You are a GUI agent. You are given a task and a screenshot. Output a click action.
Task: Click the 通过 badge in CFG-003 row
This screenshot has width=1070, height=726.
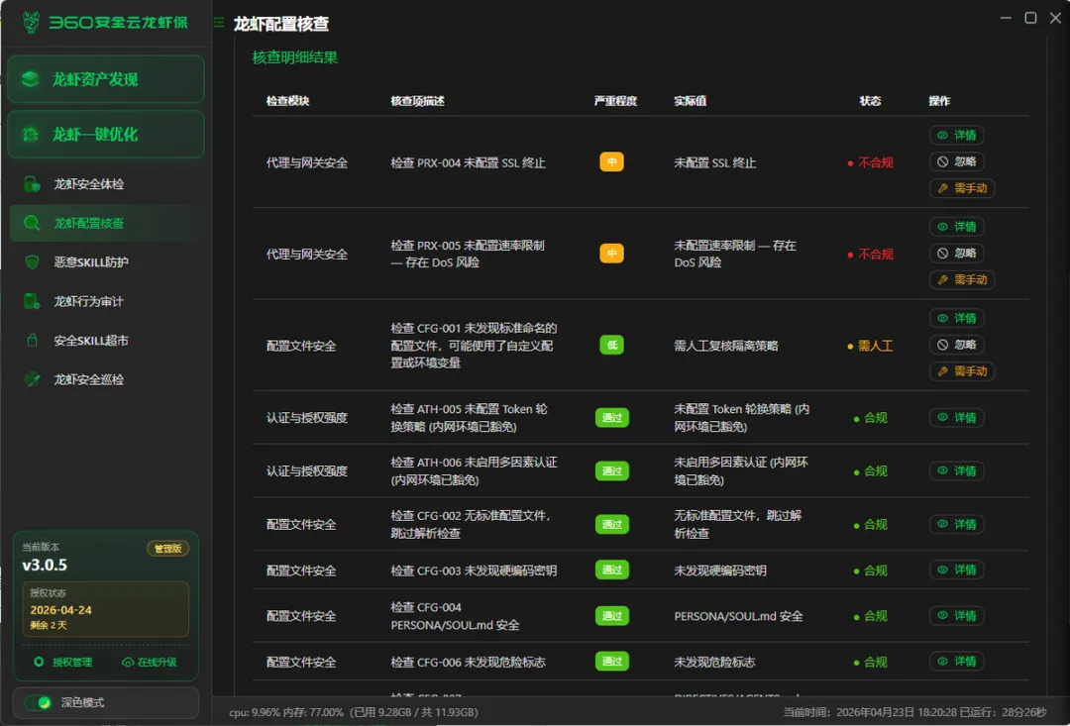coord(611,570)
